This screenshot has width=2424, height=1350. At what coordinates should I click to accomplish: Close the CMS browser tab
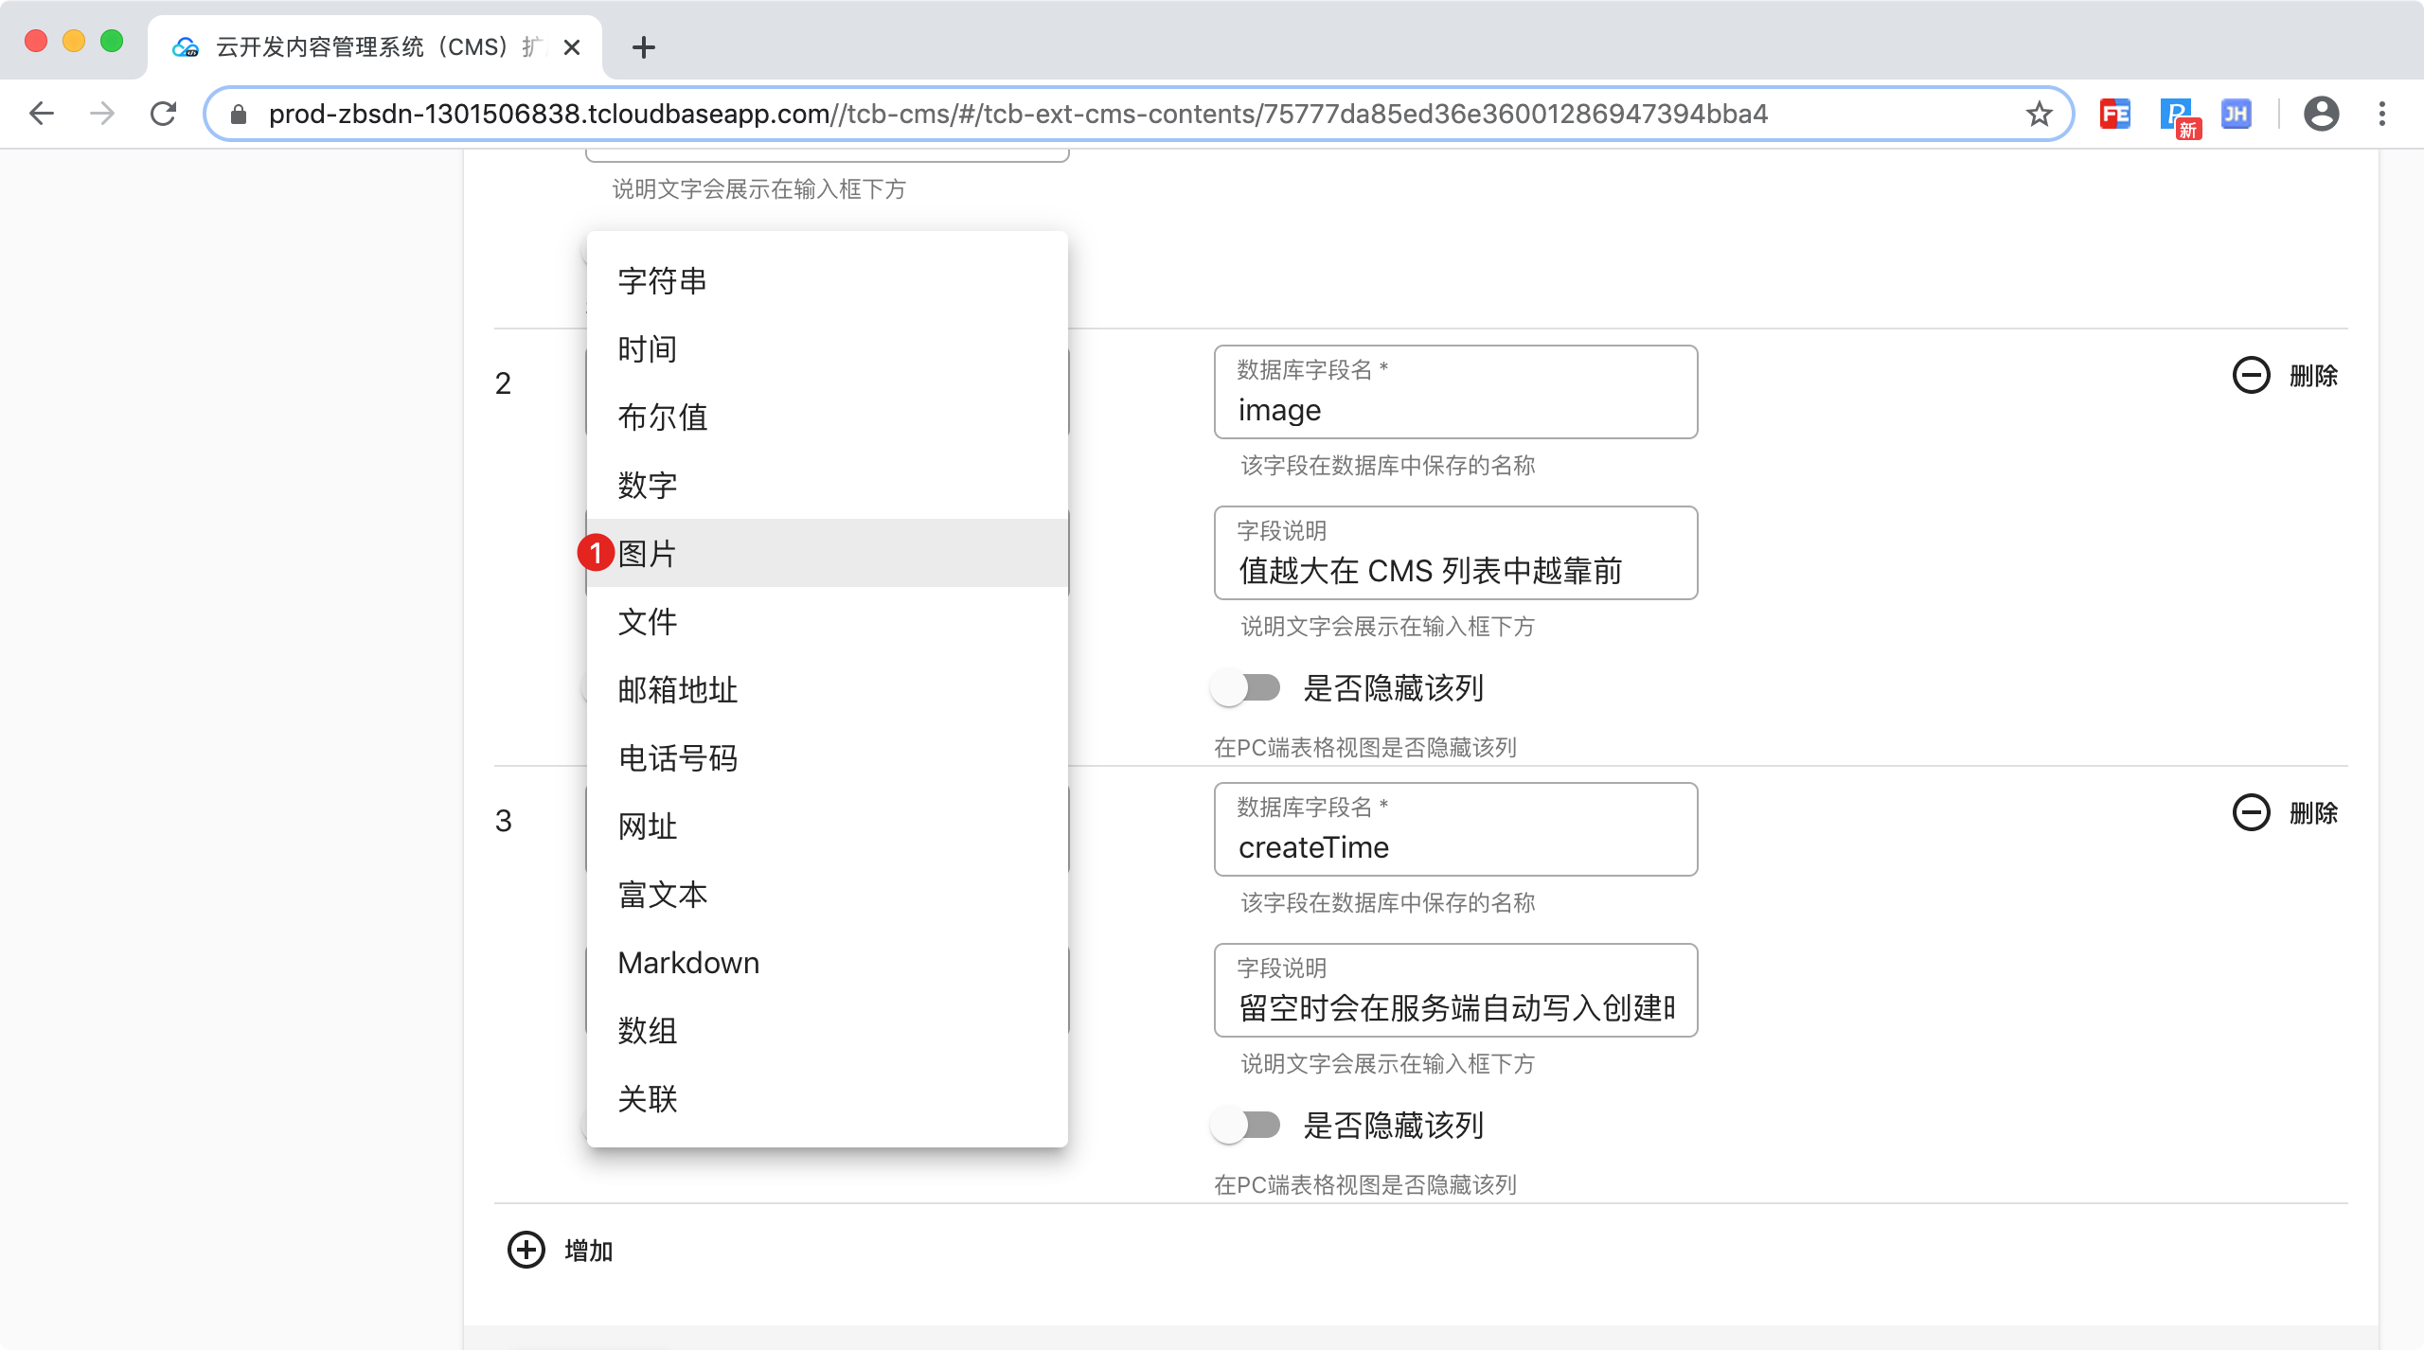click(572, 47)
